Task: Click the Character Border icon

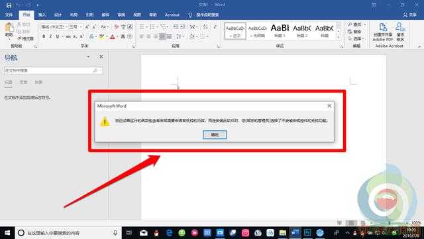Action: tap(130, 27)
